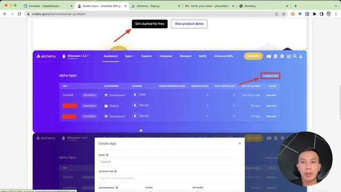Expand the Apps dropdown menu
Viewport: 341px width, 192px height.
pyautogui.click(x=129, y=56)
